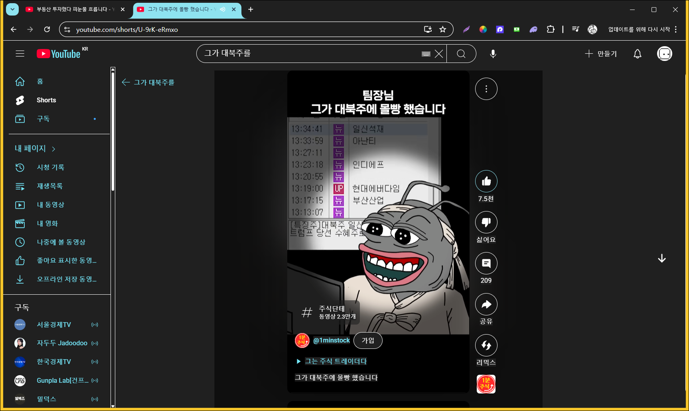Clear the search box with the X
The image size is (689, 411).
[x=438, y=54]
